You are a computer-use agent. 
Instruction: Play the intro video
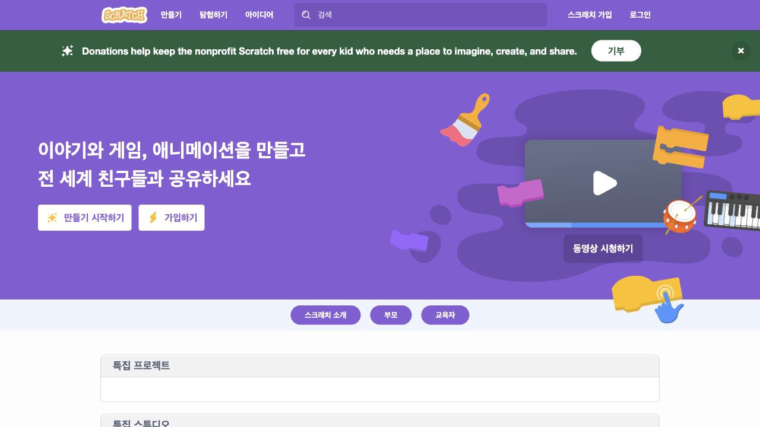(x=605, y=183)
